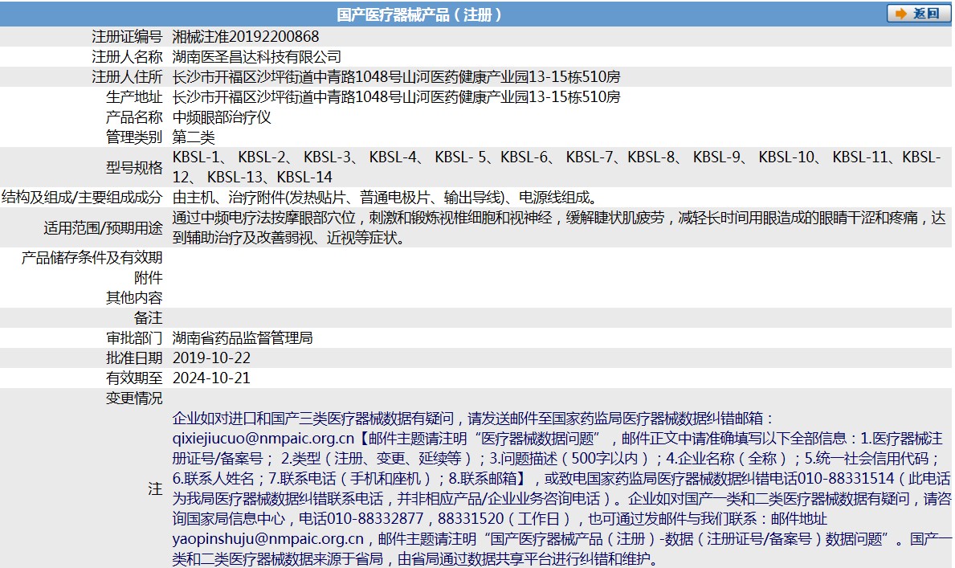The height and width of the screenshot is (568, 955).
Task: Select company name 湖南医圣昌达科技有限公司
Action: [256, 57]
